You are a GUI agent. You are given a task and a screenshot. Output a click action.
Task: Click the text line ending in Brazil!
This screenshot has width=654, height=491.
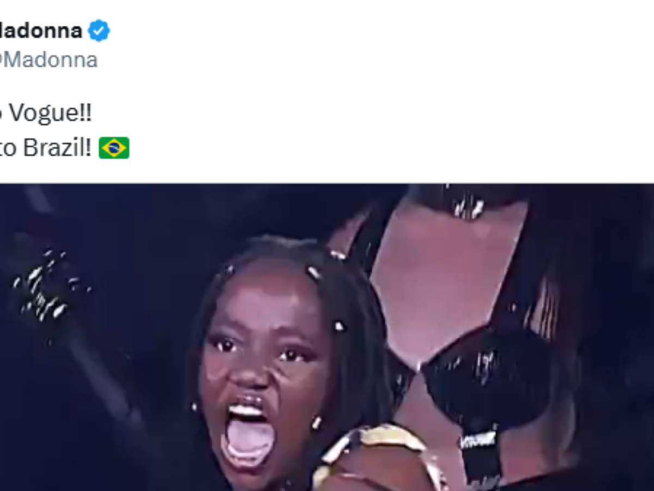point(46,148)
